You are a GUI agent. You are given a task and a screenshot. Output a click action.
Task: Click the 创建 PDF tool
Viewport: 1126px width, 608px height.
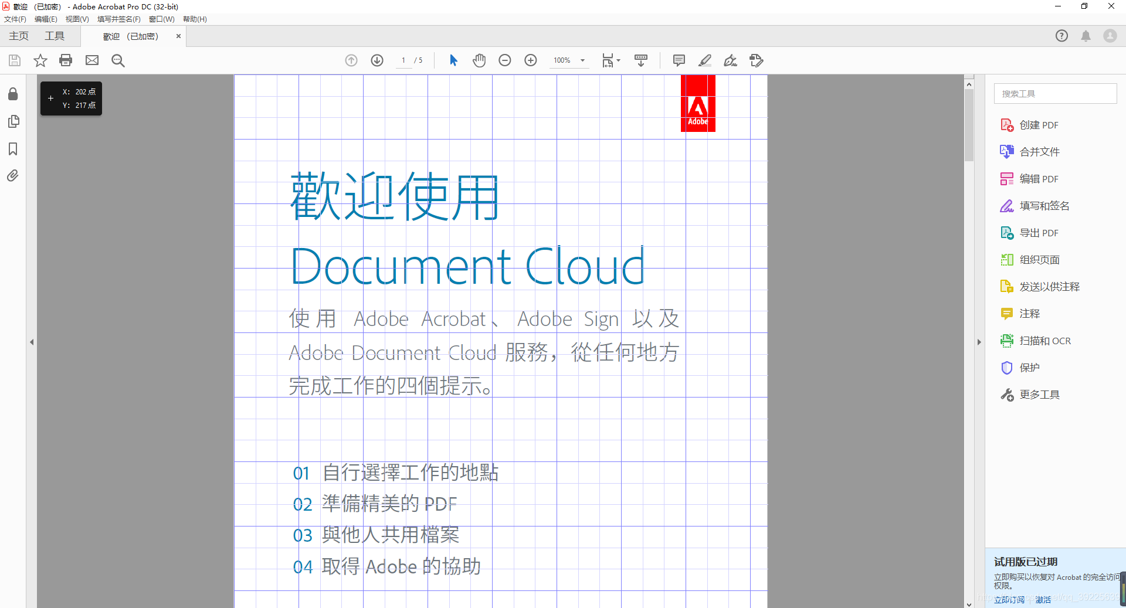[x=1029, y=125]
